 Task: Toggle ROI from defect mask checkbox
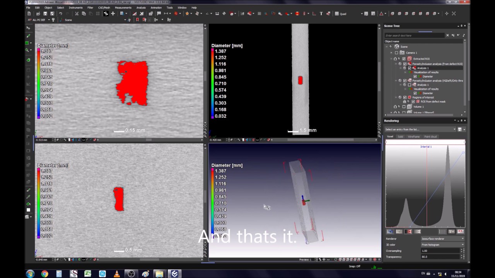413,102
